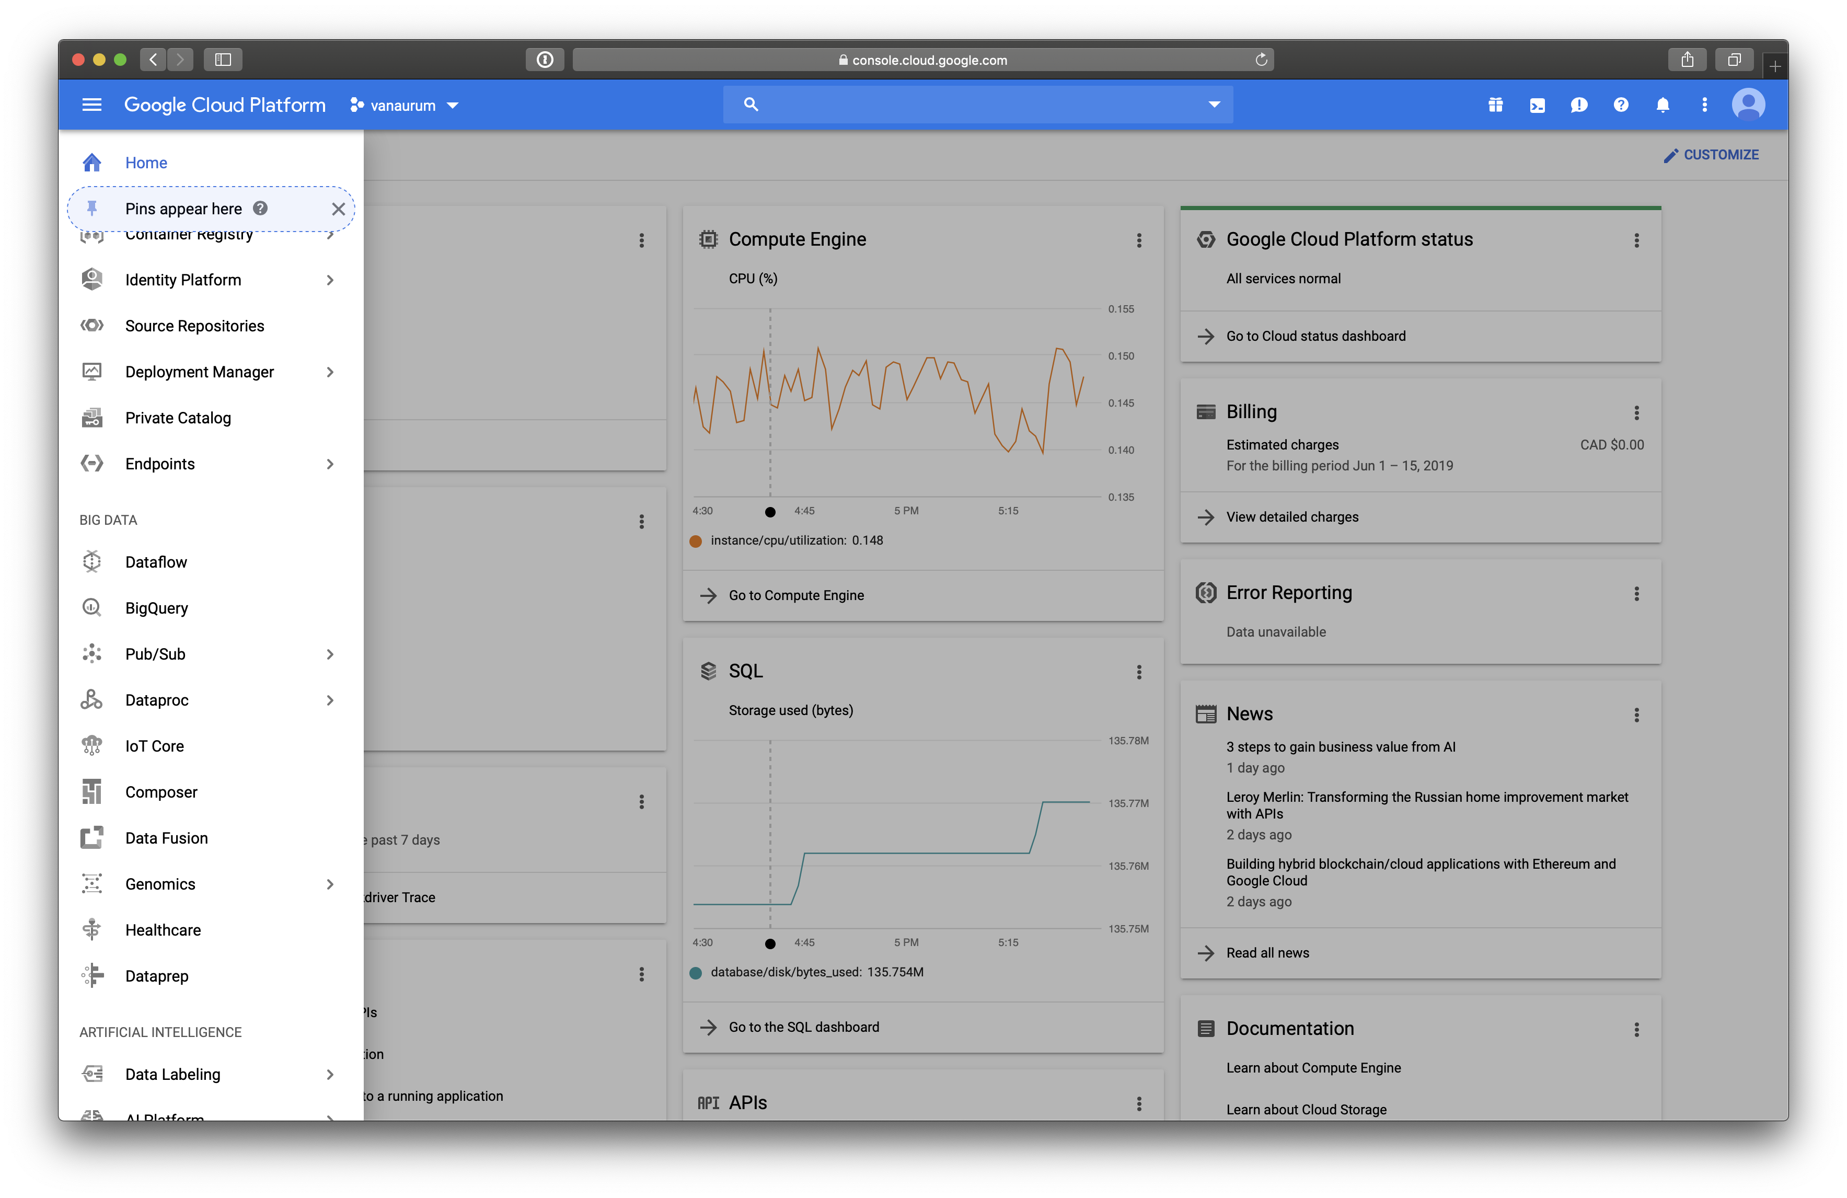Open the header settings three-dot menu
Screen dimensions: 1847x1198
1704,105
